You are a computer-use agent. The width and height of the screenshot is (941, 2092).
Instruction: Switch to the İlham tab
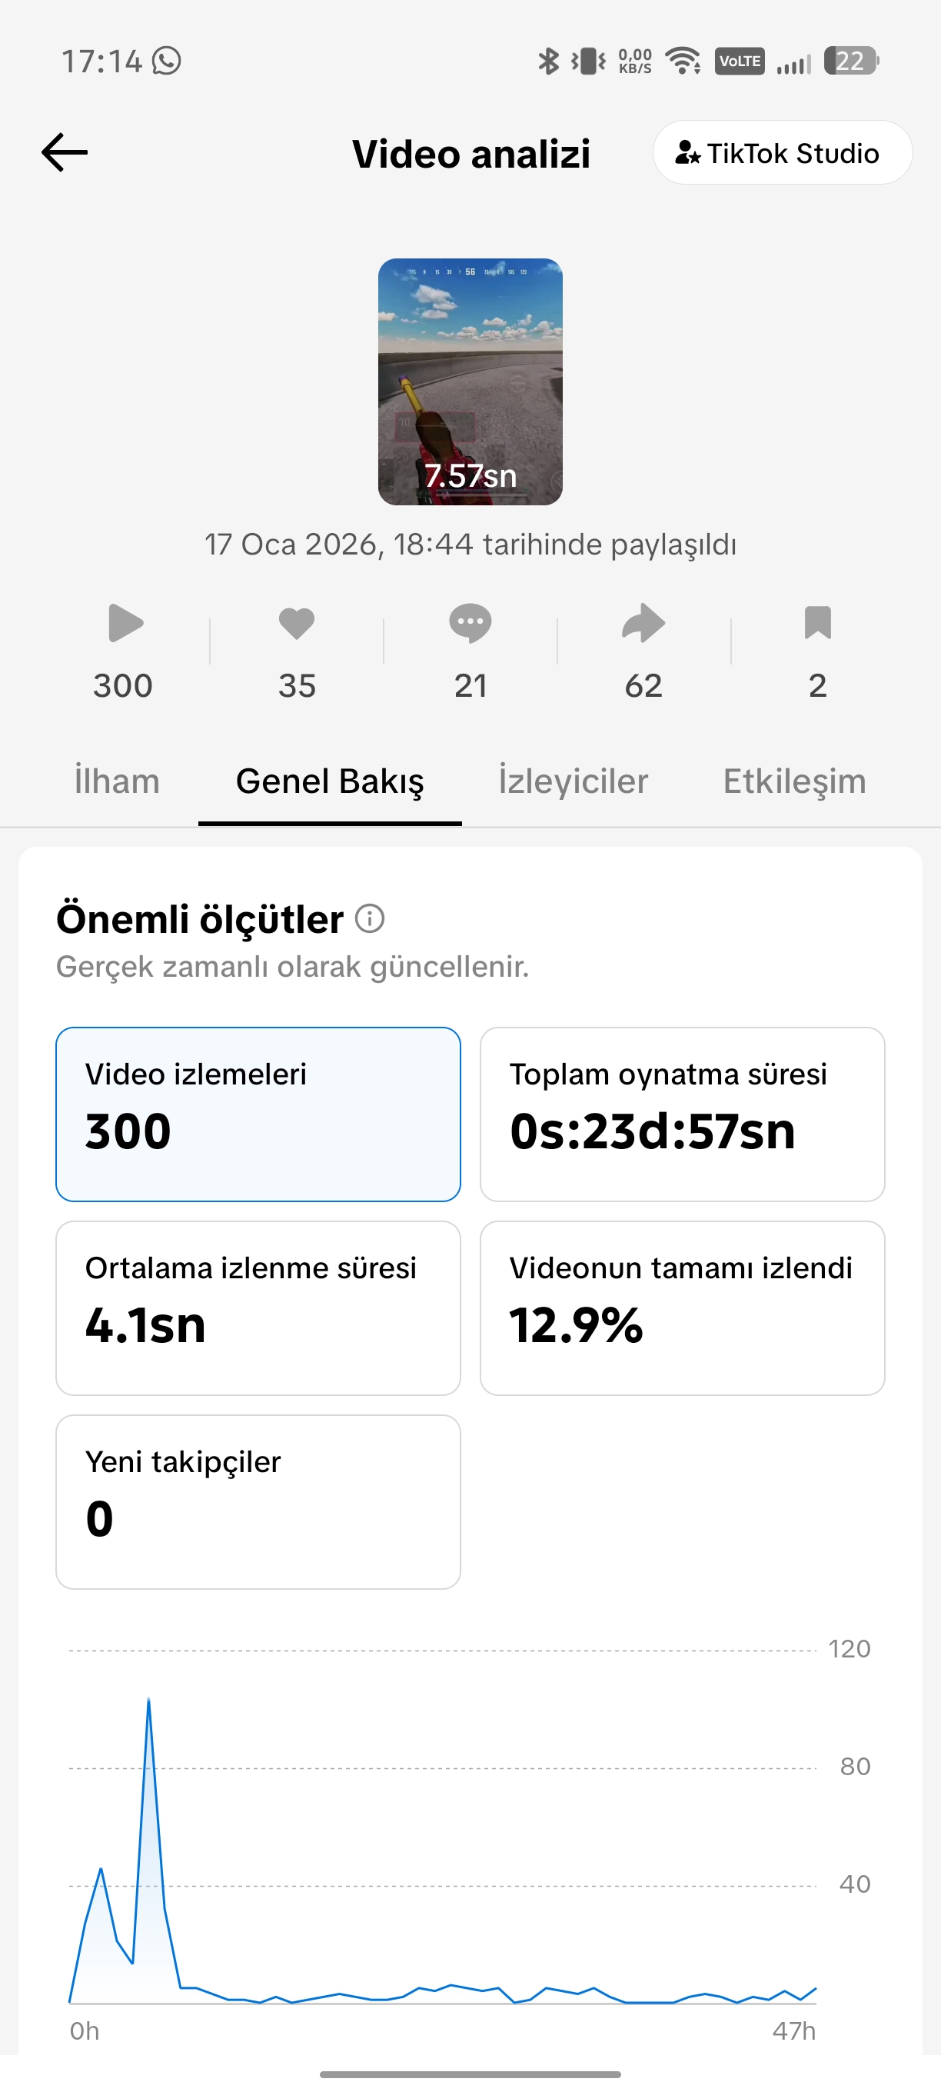117,781
